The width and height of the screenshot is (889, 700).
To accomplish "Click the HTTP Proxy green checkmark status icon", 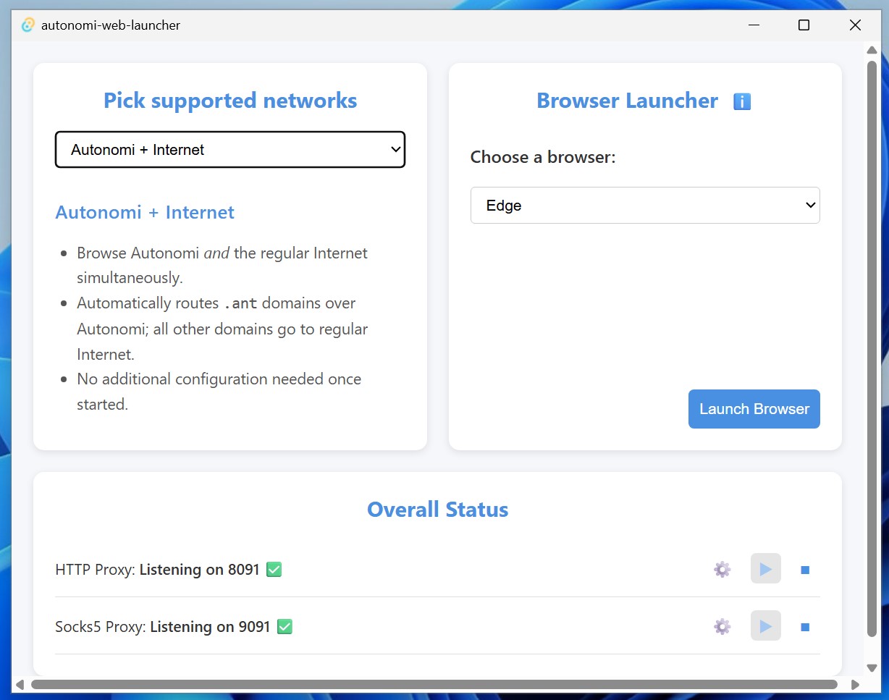I will click(274, 570).
